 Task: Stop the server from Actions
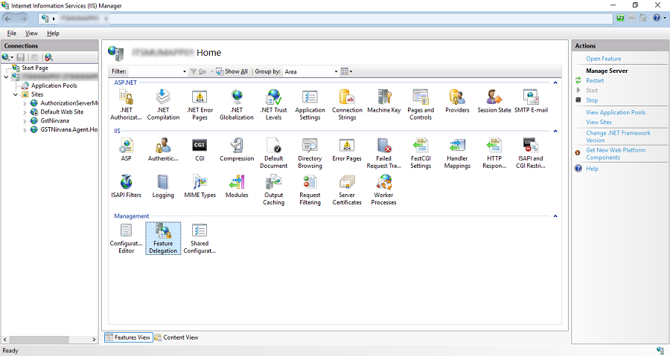point(592,100)
